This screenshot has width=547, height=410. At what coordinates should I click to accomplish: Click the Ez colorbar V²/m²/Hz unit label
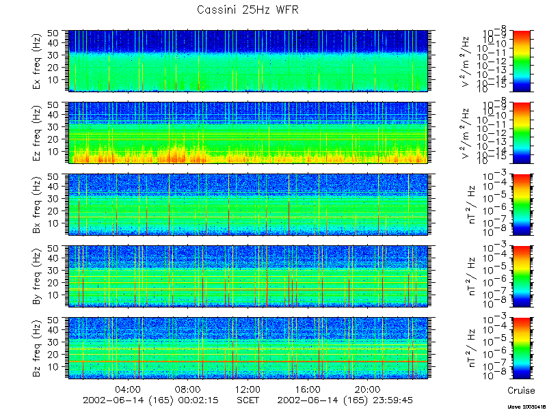point(466,133)
